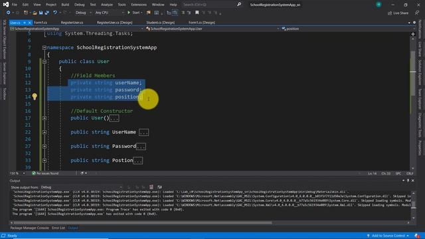Expand the UserName property block
This screenshot has width=425, height=239.
(44, 132)
